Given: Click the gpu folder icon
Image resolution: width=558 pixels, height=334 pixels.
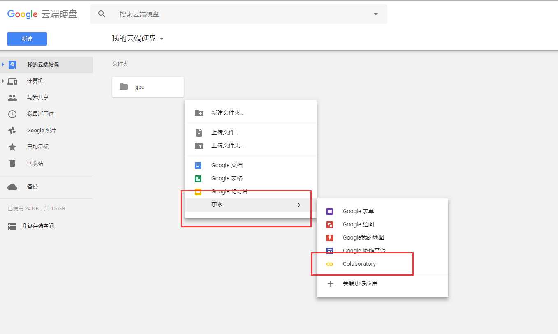Looking at the screenshot, I should [x=123, y=87].
